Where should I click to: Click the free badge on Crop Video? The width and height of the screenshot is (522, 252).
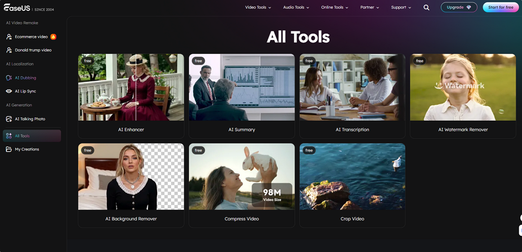click(x=309, y=150)
